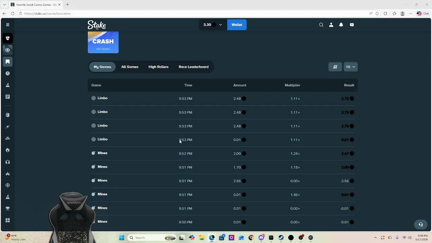
Task: Open the live support headset button
Action: [x=421, y=224]
